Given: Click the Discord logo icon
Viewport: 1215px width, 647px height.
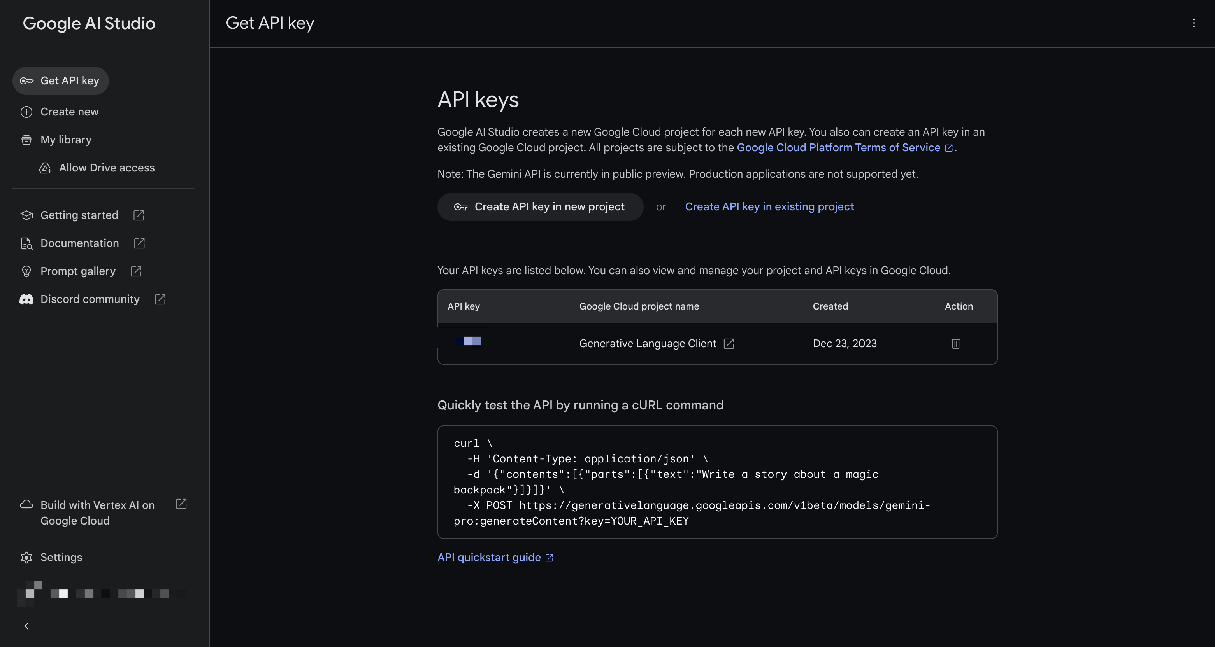Looking at the screenshot, I should click(26, 299).
